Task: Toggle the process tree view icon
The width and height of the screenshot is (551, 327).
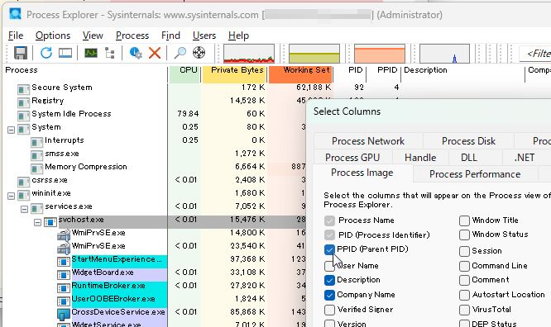Action: [x=110, y=53]
